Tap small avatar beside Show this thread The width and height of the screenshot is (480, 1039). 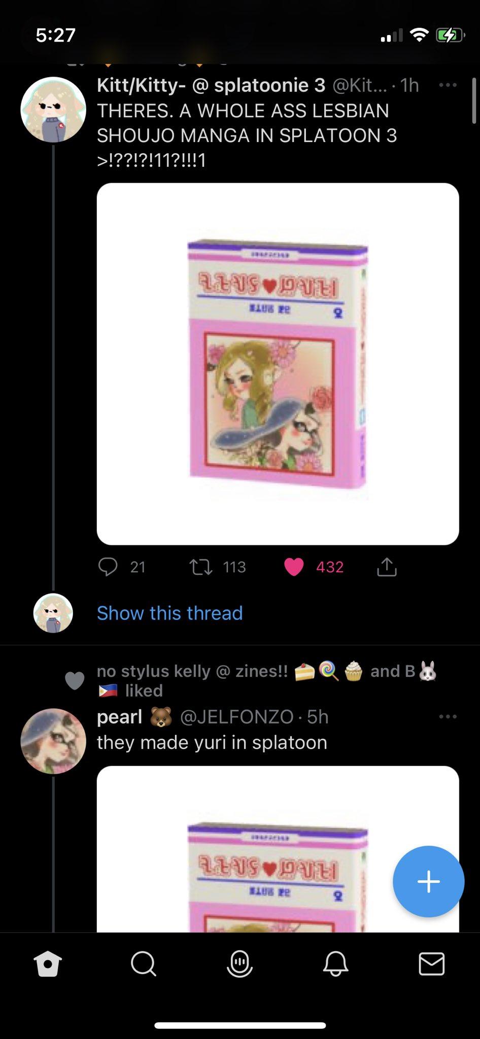pyautogui.click(x=53, y=613)
